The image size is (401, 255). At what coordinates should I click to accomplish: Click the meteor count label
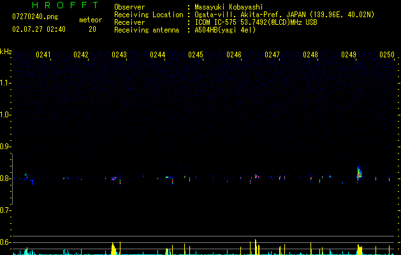point(91,20)
